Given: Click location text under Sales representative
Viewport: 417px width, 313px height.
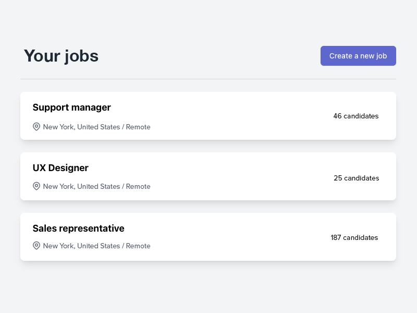Looking at the screenshot, I should pyautogui.click(x=96, y=246).
